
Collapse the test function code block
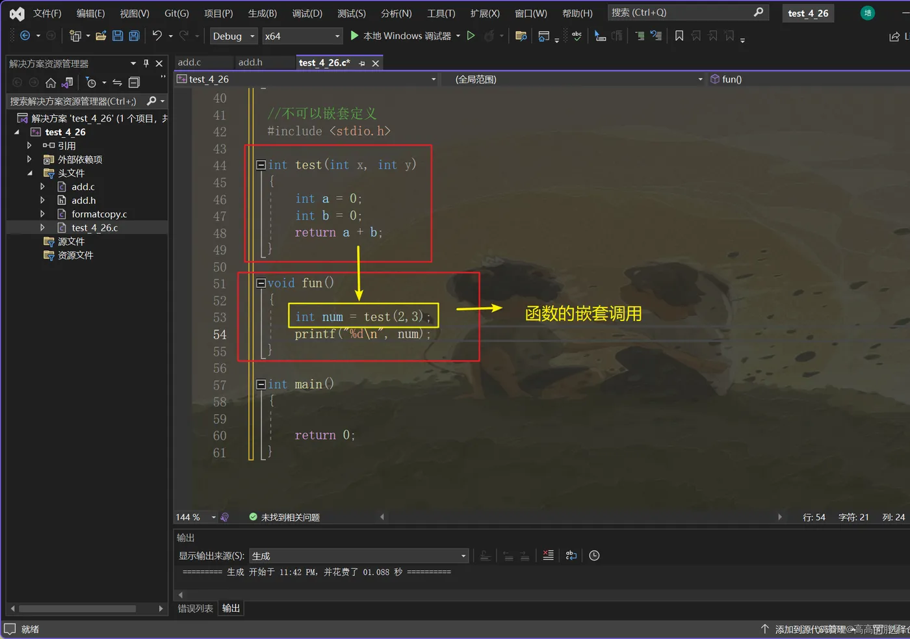(x=261, y=165)
